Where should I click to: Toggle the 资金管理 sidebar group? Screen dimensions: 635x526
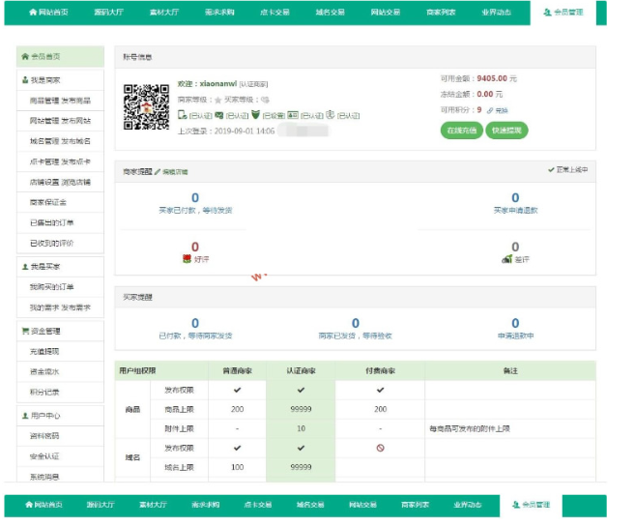[x=60, y=331]
